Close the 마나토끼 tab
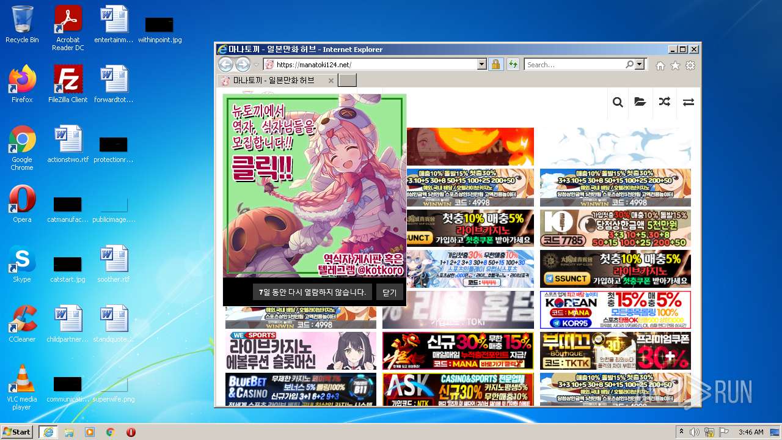782x440 pixels. (x=331, y=81)
